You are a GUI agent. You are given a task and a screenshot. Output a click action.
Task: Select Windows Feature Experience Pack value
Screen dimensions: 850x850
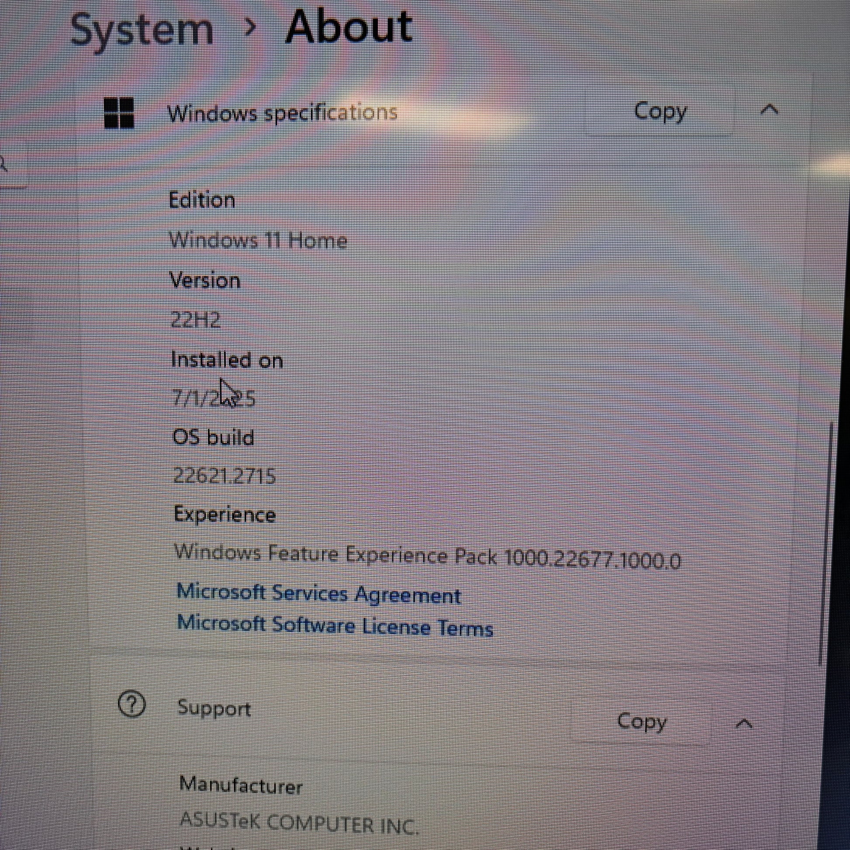click(428, 556)
